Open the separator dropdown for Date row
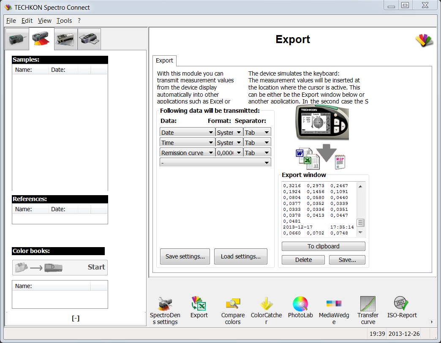 point(257,132)
